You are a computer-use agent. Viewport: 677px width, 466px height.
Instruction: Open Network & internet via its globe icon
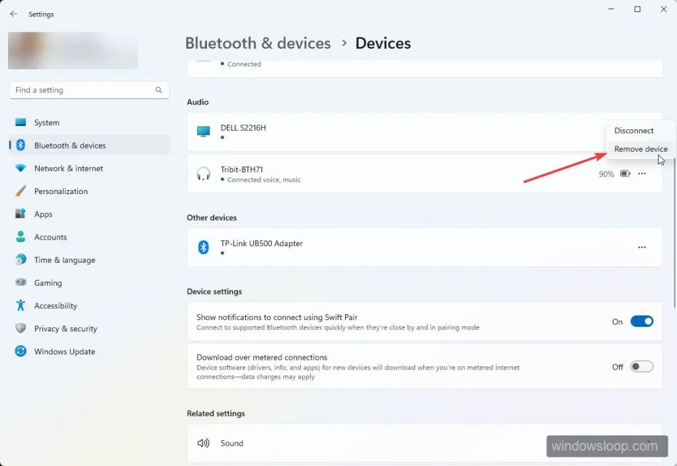point(19,168)
